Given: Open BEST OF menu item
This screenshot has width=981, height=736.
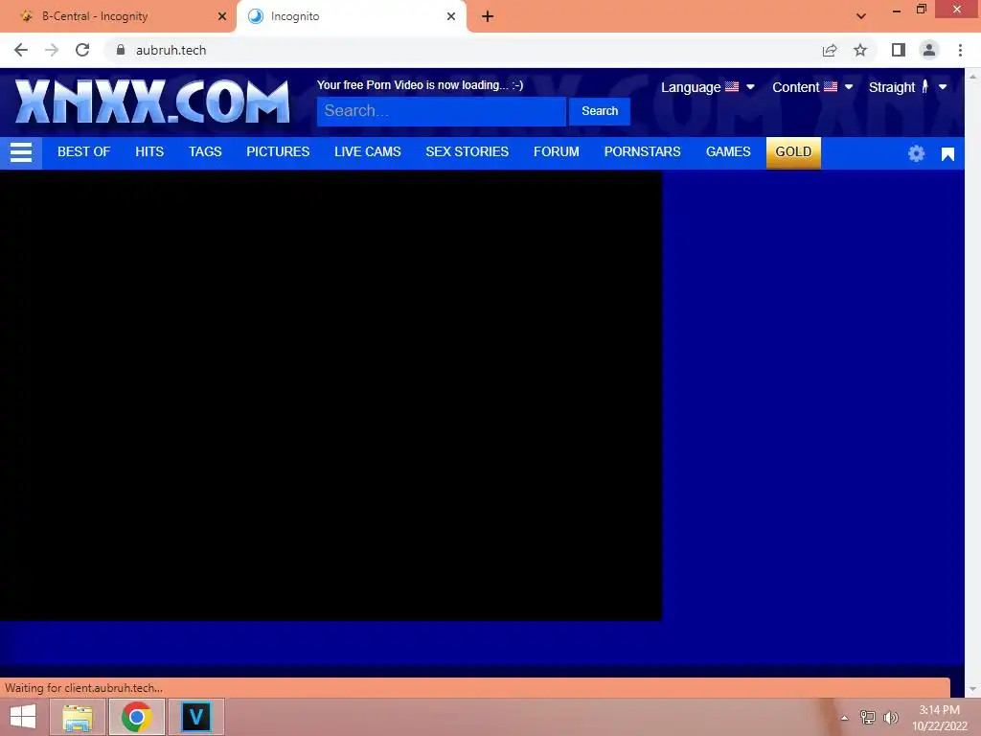Looking at the screenshot, I should (84, 152).
